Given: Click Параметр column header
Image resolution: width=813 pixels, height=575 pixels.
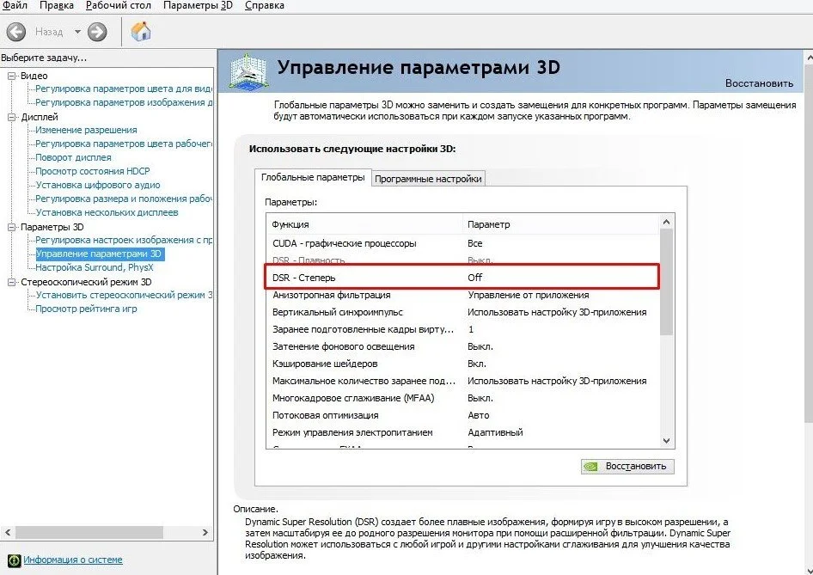Looking at the screenshot, I should tap(561, 224).
